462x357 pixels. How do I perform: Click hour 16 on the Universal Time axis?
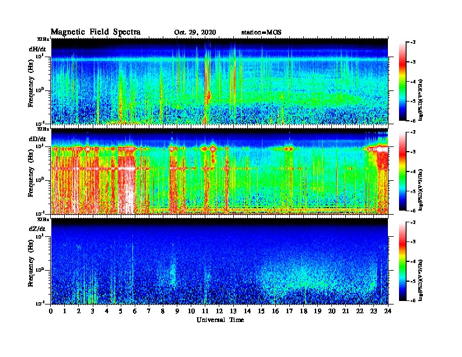point(276,311)
